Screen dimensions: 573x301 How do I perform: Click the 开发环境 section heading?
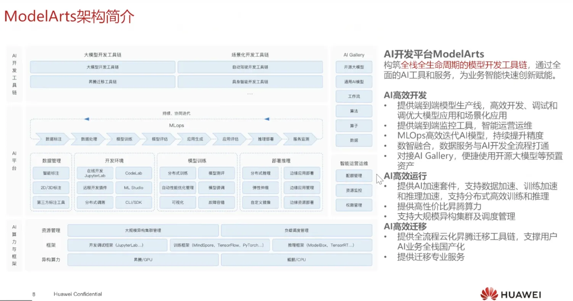click(114, 161)
